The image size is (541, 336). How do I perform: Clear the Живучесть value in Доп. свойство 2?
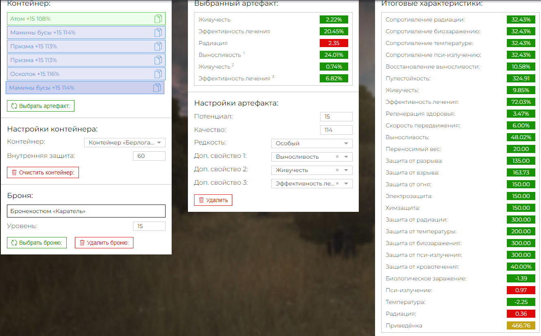(337, 170)
